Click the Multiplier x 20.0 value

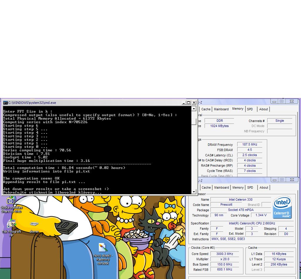(225, 259)
